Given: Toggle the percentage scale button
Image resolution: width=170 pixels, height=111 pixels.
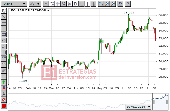Looking at the screenshot, I should tap(64, 4).
